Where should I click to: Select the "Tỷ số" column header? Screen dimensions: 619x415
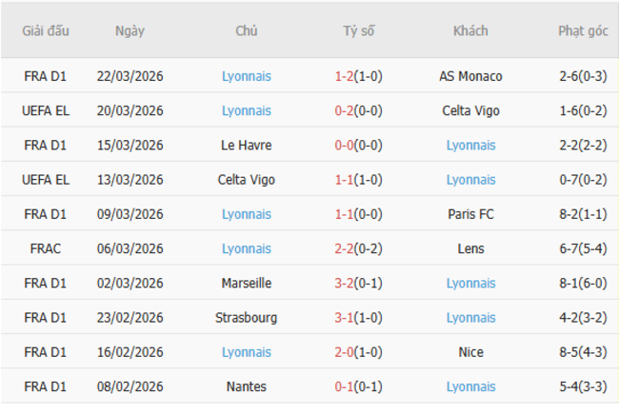coord(359,30)
